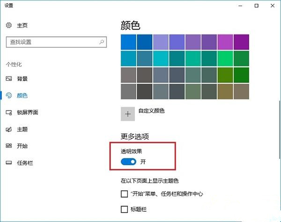This screenshot has height=222, width=281.
Task: Go to the Taskbar settings page
Action: [x=24, y=163]
